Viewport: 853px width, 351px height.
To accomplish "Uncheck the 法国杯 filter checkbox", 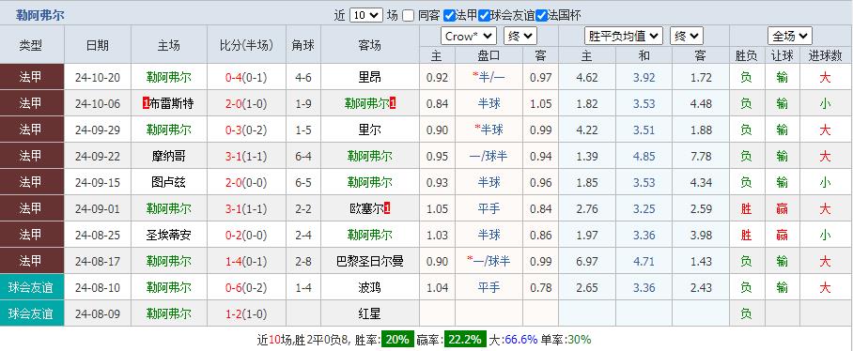I will click(541, 15).
